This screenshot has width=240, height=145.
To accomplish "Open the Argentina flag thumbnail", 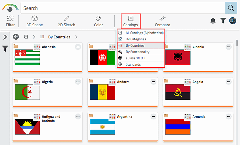I will pos(102,127).
